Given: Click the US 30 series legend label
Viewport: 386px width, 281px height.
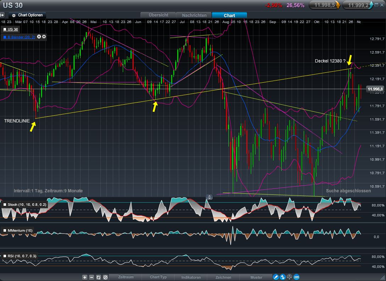Looking at the screenshot, I should pos(13,29).
